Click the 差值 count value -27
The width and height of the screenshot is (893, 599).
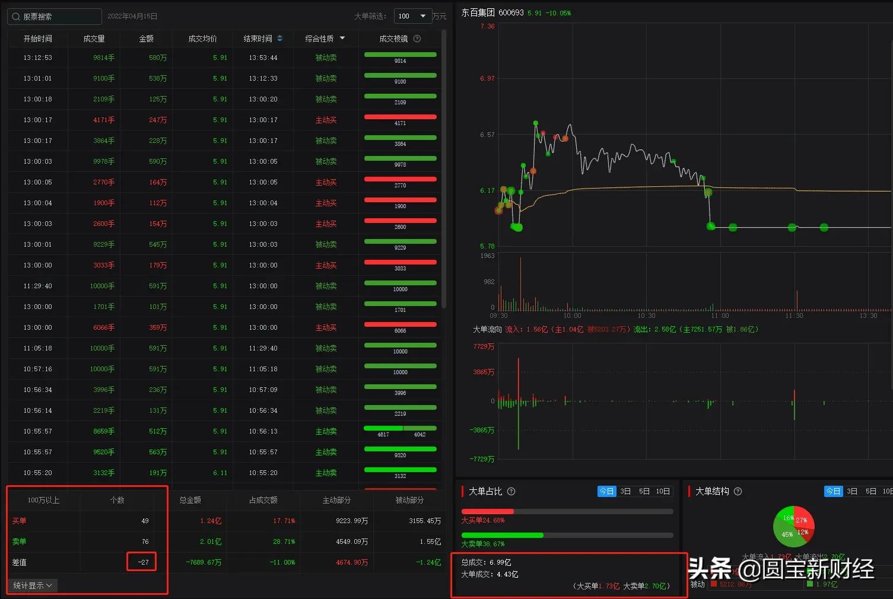coord(143,562)
